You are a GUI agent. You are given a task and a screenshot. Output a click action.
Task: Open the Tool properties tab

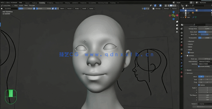[182, 29]
